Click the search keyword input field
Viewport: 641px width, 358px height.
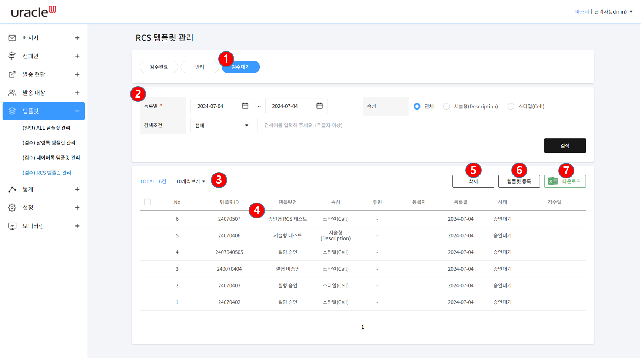pyautogui.click(x=419, y=125)
